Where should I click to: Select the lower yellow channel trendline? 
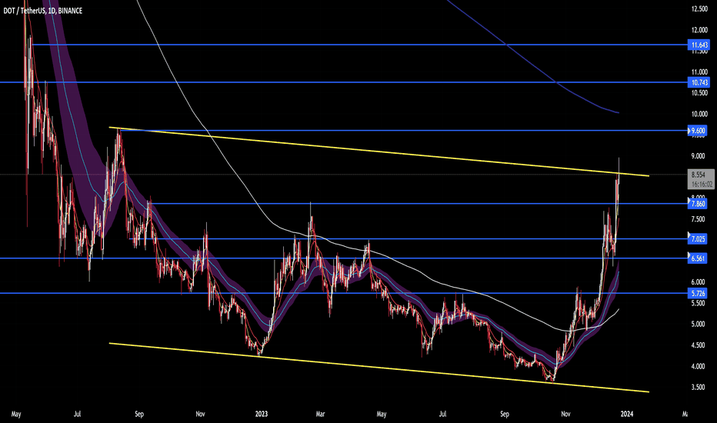coord(379,367)
